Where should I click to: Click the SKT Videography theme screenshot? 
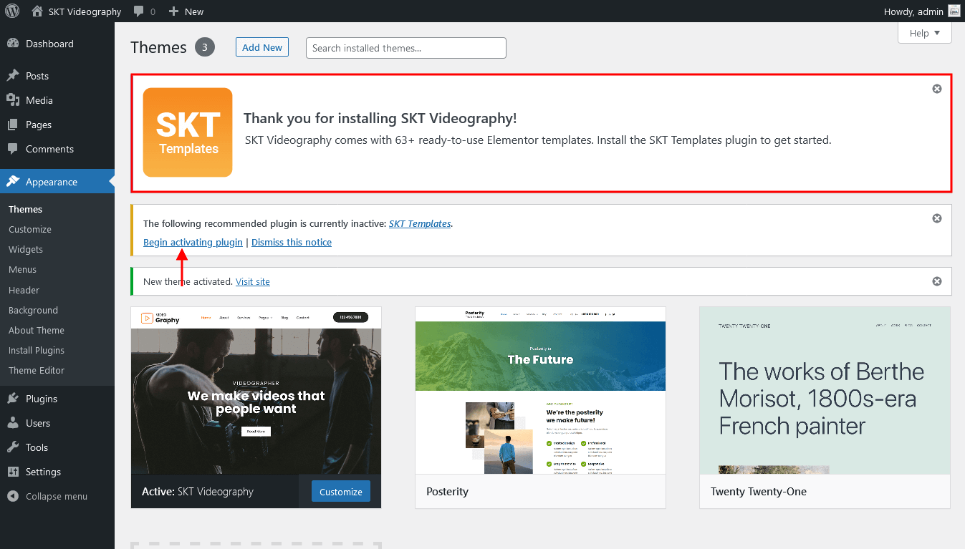[x=256, y=391]
